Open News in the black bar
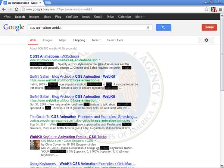Screen dimensions: 224x168 coord(86,17)
